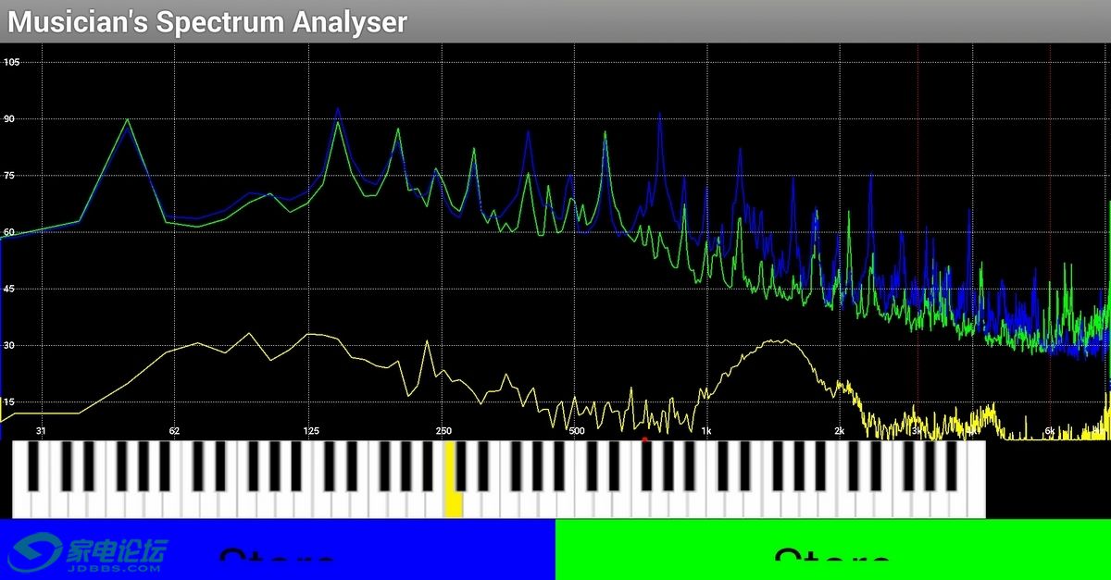Tap the green Store button
Viewport: 1111px width, 580px height.
coord(832,549)
